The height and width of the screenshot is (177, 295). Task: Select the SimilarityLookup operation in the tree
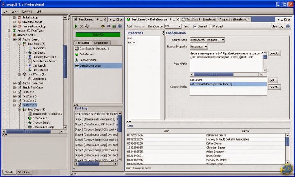[x=32, y=22]
